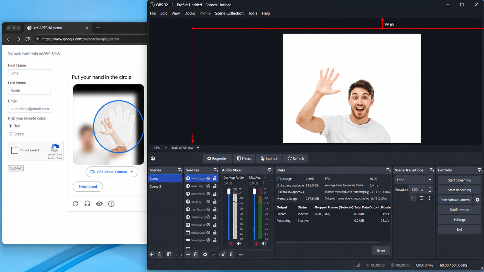Open source properties gear in Sources toolbar
The image size is (484, 272).
coord(205,254)
